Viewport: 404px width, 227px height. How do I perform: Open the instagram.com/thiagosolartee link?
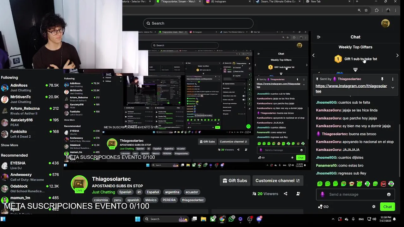[x=351, y=89]
